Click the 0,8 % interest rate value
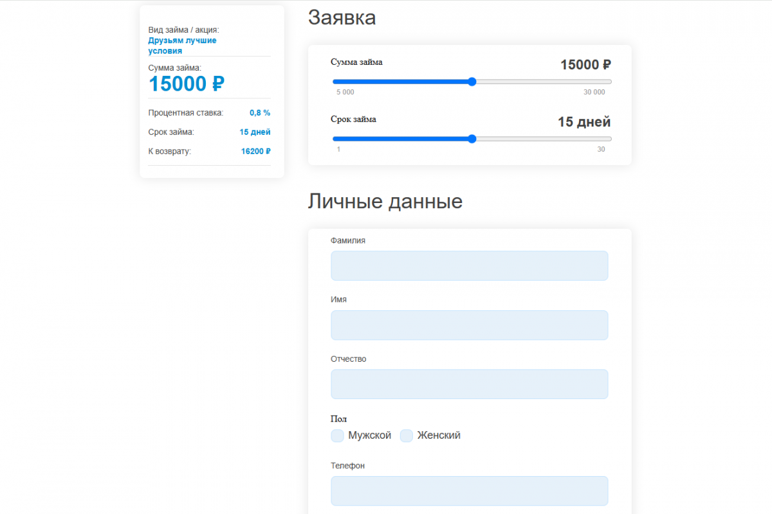This screenshot has width=772, height=514. pos(260,112)
